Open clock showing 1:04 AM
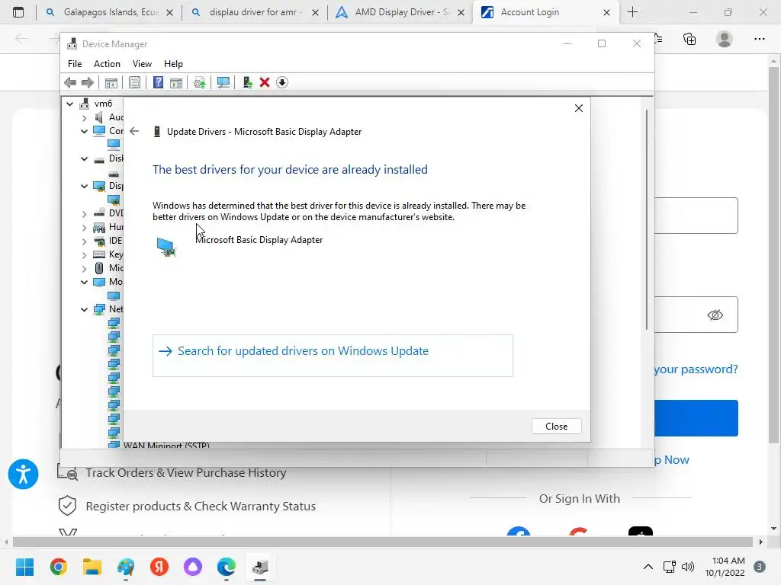This screenshot has height=585, width=781. tap(725, 567)
